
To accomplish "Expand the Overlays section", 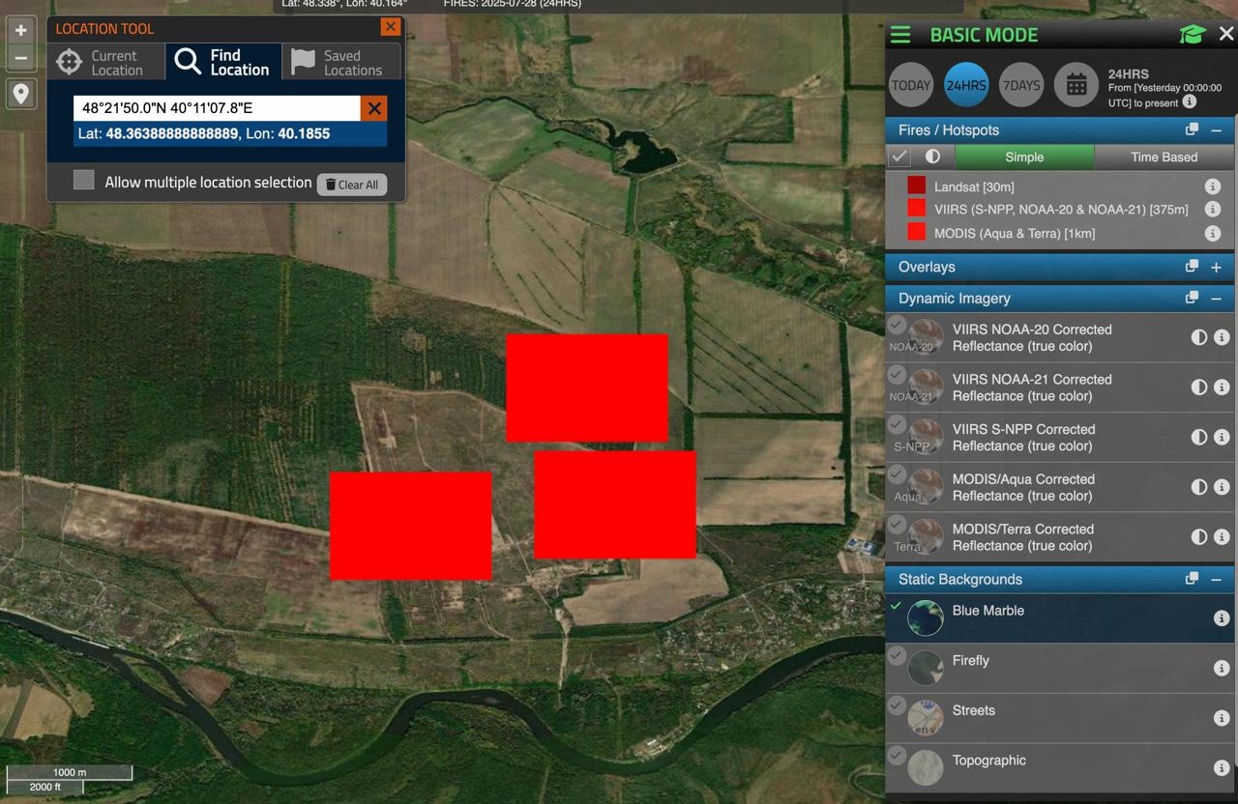I will (x=1216, y=267).
